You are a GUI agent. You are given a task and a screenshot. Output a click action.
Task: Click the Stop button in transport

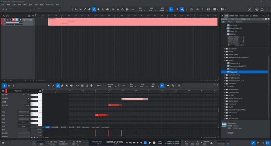point(145,143)
